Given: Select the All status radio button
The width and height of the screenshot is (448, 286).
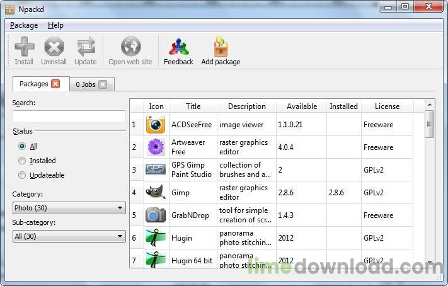Looking at the screenshot, I should coord(22,146).
